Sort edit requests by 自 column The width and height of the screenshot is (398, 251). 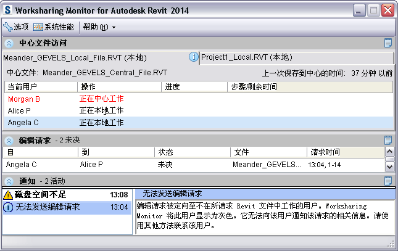[x=40, y=152]
